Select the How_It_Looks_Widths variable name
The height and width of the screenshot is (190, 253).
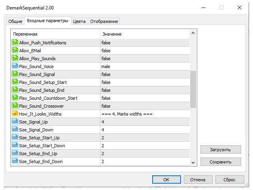(x=40, y=114)
